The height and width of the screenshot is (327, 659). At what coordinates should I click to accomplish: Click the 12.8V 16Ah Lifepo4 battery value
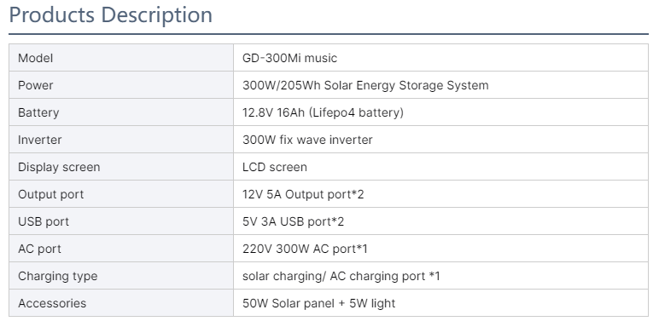tap(323, 112)
